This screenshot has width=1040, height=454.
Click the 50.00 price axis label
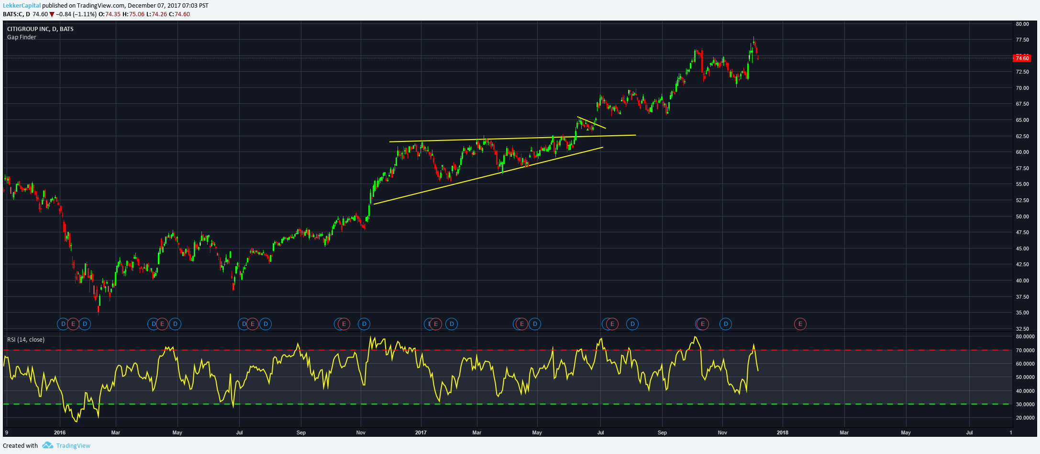[1022, 216]
